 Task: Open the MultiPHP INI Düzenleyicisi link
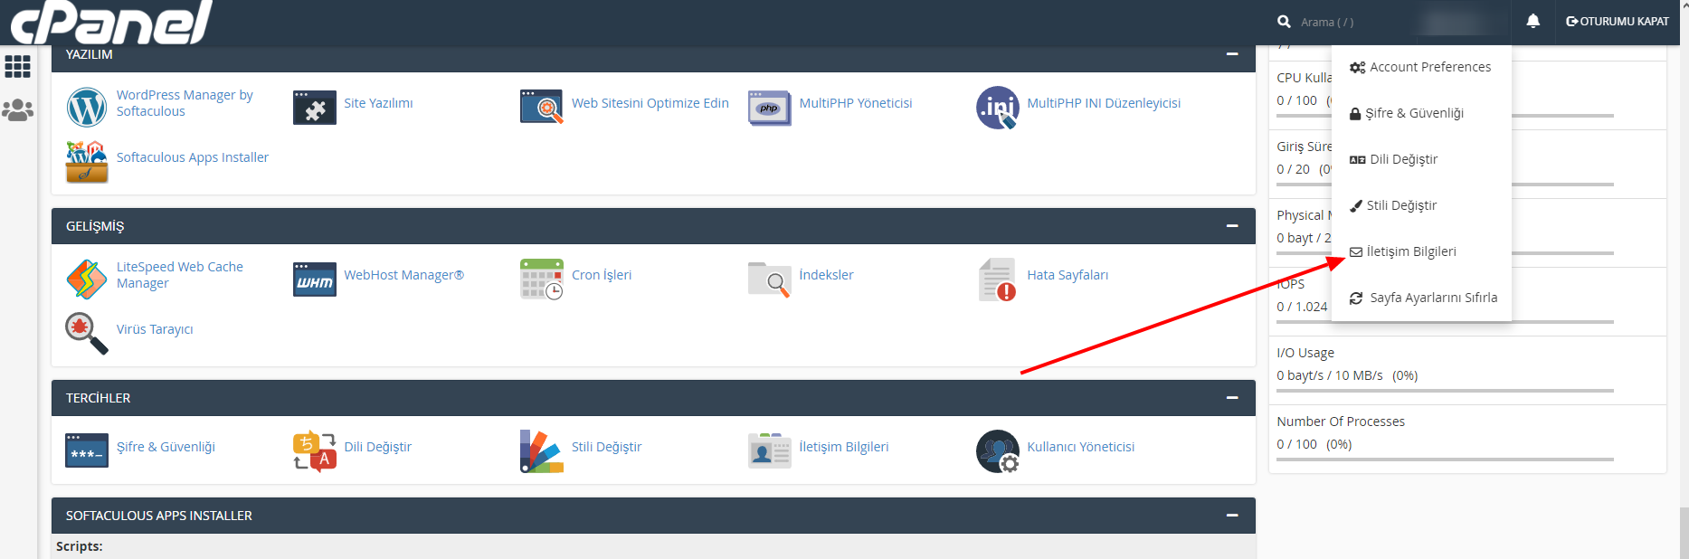tap(1104, 103)
